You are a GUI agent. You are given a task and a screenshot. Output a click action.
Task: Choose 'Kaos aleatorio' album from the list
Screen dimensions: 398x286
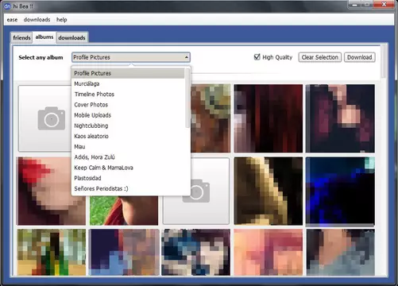(128, 136)
